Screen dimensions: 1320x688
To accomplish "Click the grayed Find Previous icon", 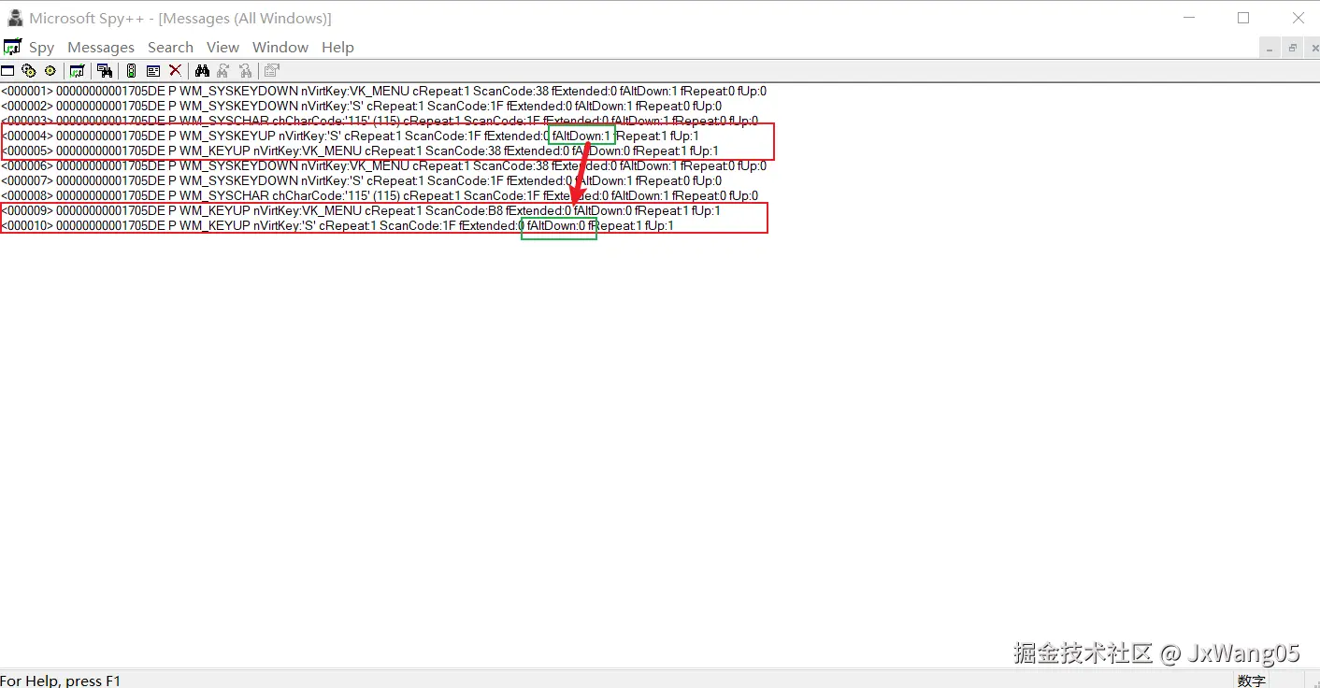I will click(246, 71).
